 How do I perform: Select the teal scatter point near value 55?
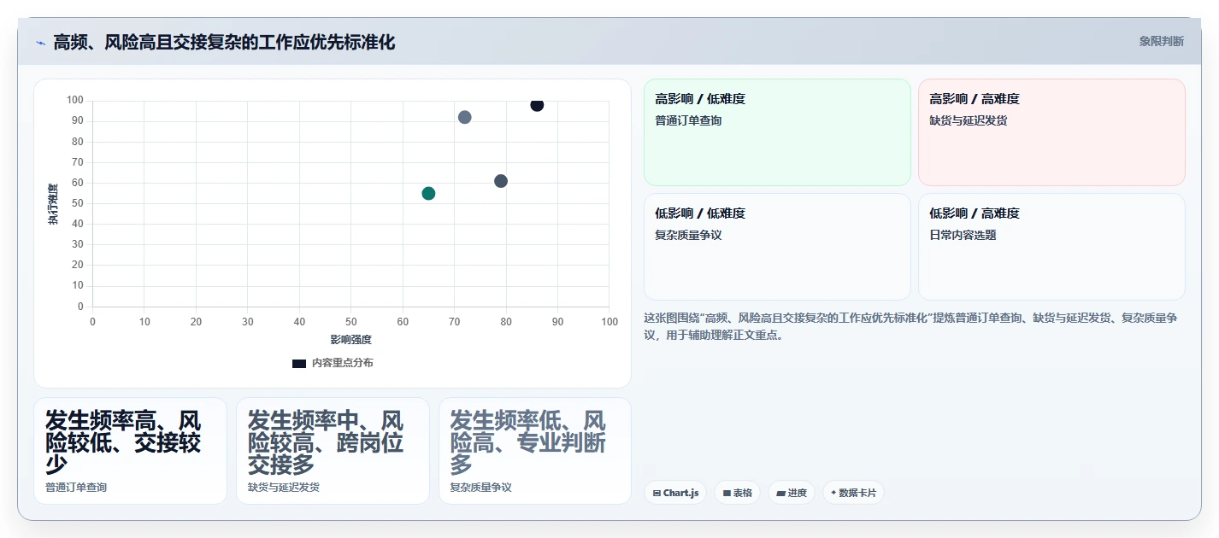(x=428, y=193)
